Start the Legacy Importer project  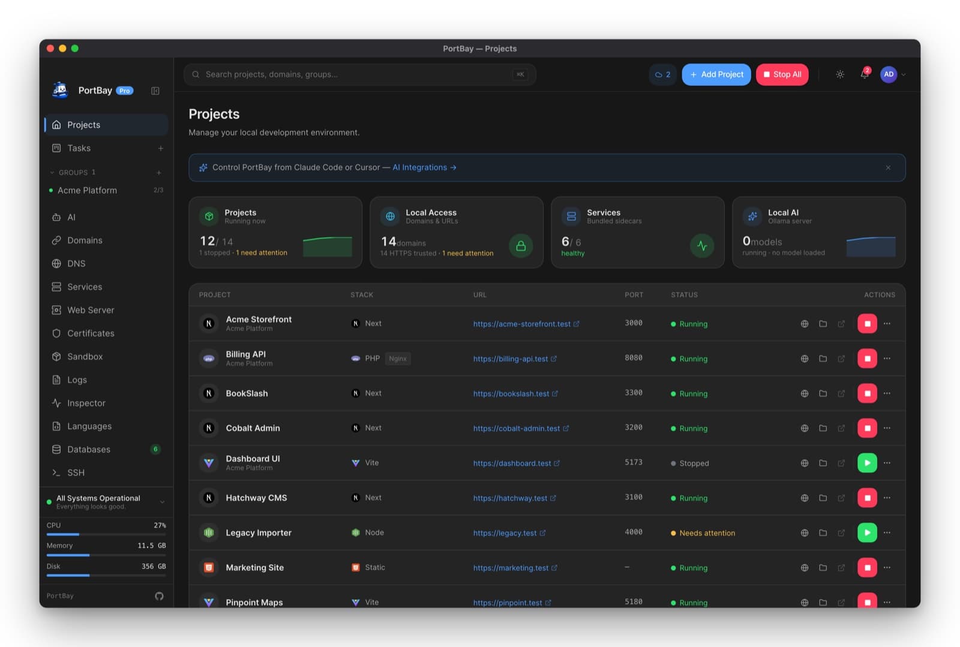[x=867, y=532]
